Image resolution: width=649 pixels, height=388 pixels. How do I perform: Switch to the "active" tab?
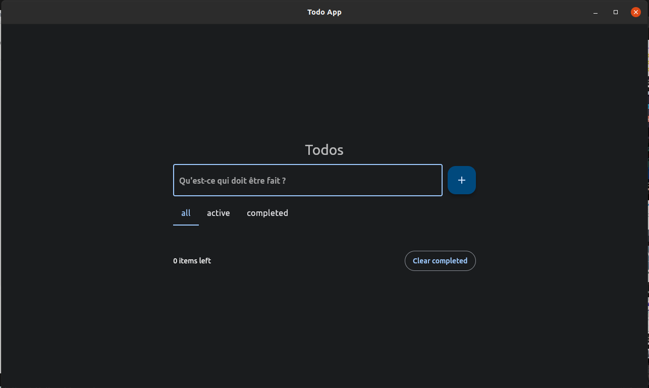pos(219,213)
